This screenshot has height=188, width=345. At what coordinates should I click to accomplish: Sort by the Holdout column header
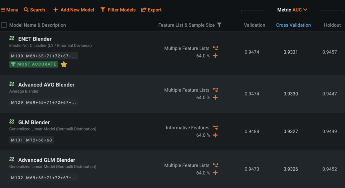(332, 25)
